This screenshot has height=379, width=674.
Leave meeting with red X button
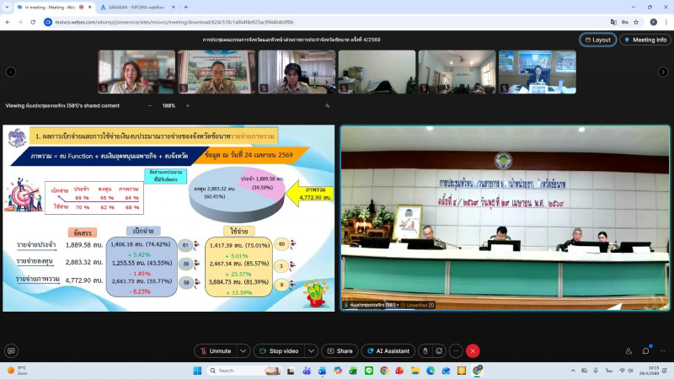473,351
